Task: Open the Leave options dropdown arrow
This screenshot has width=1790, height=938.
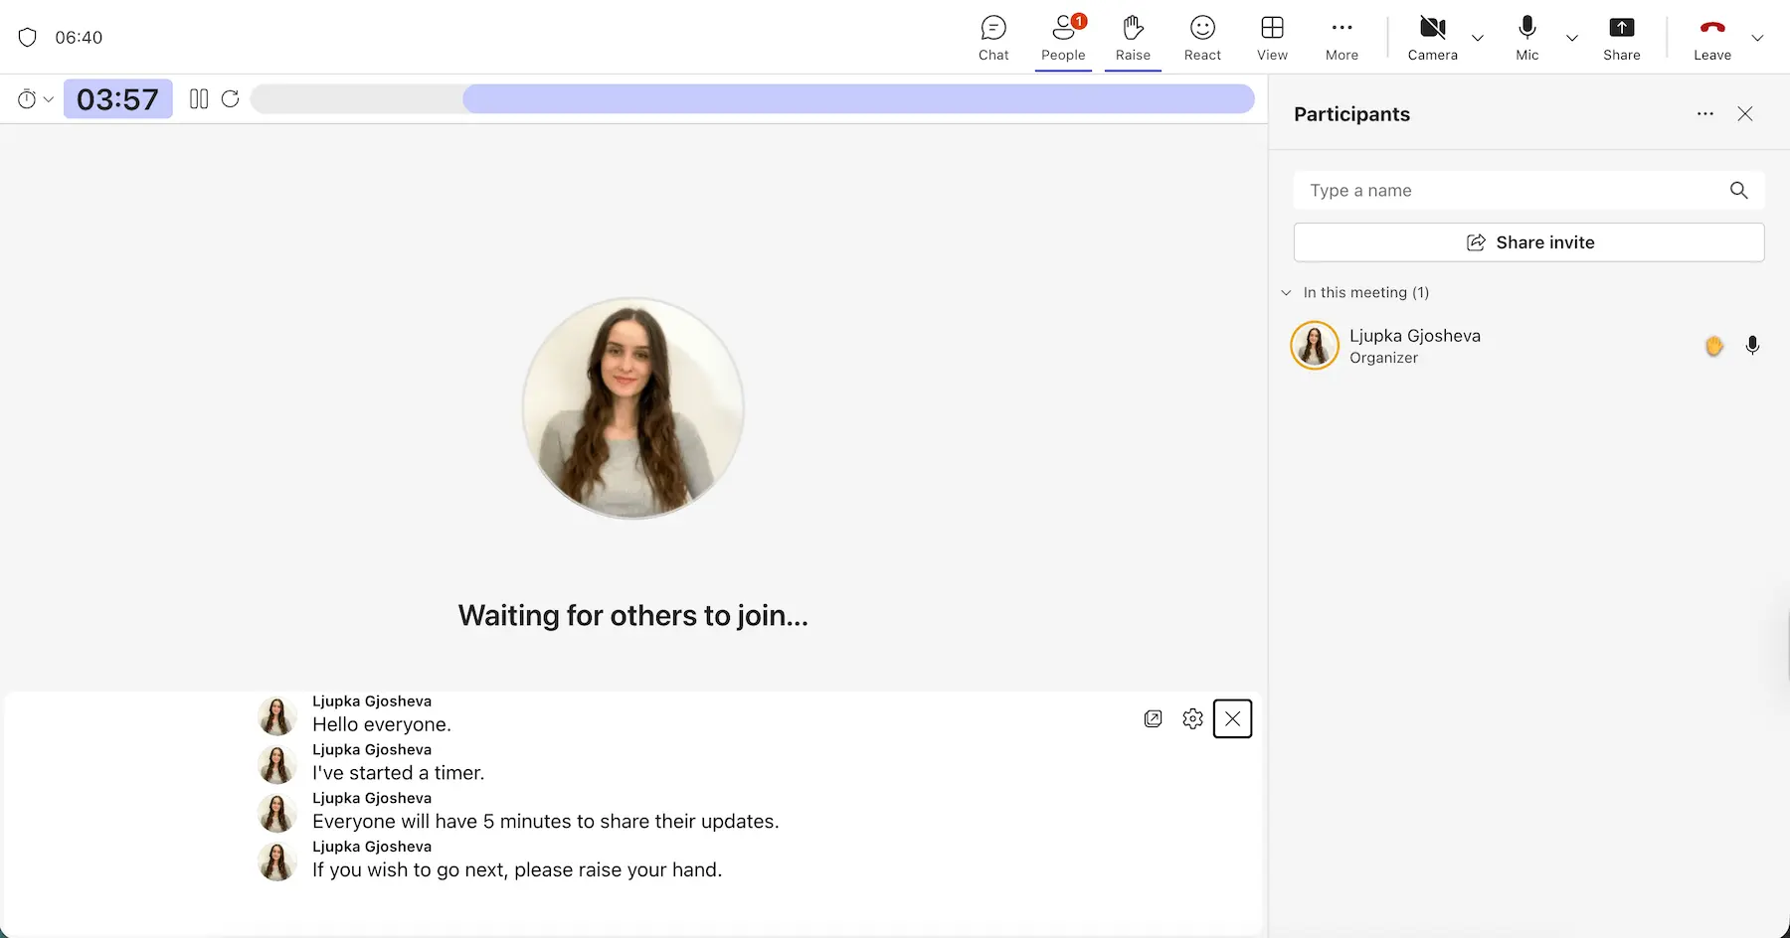Action: [1757, 39]
